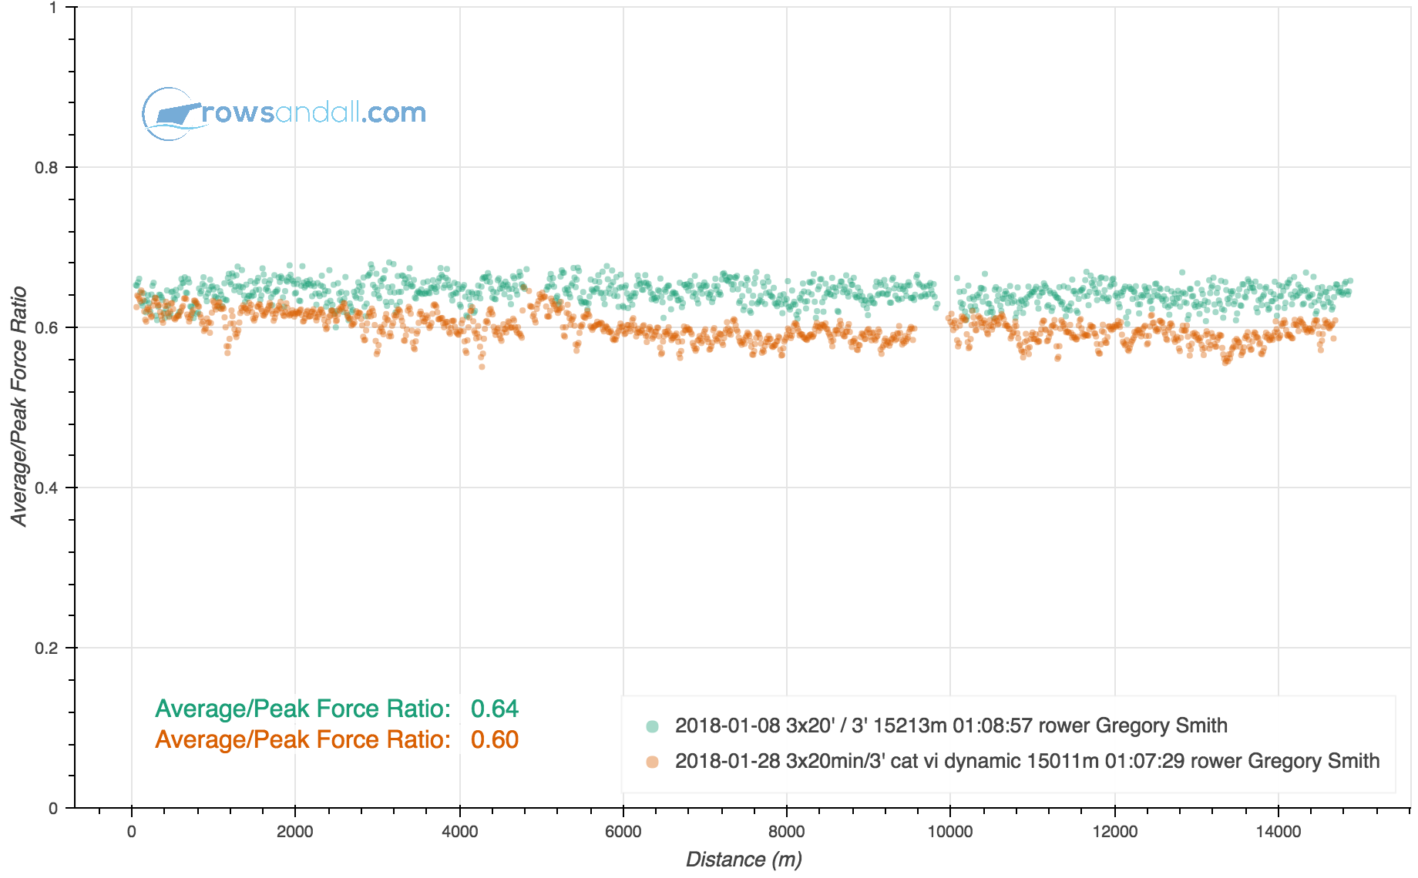Toggle the 2018-01-28 cat vi dynamic legend entry
Screen dimensions: 1418x878
click(x=1027, y=761)
